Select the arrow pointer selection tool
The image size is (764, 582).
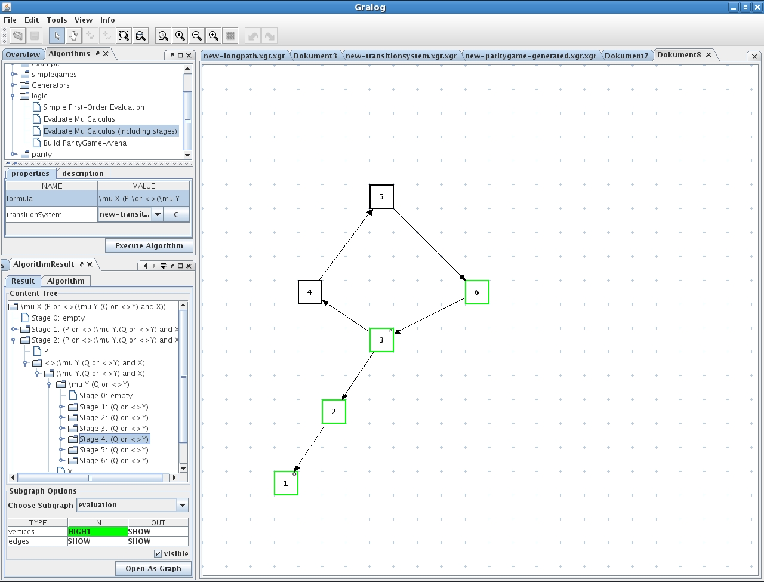(57, 36)
